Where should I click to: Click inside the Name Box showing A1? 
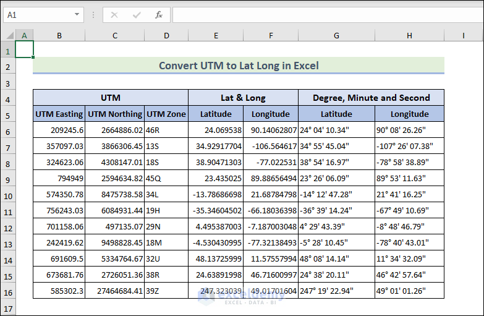pos(37,15)
